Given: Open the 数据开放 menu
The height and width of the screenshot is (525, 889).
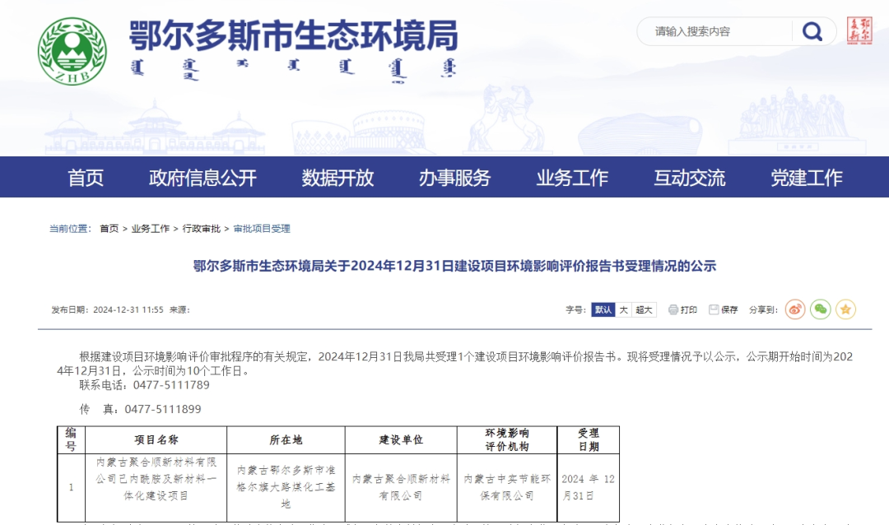Looking at the screenshot, I should [337, 178].
